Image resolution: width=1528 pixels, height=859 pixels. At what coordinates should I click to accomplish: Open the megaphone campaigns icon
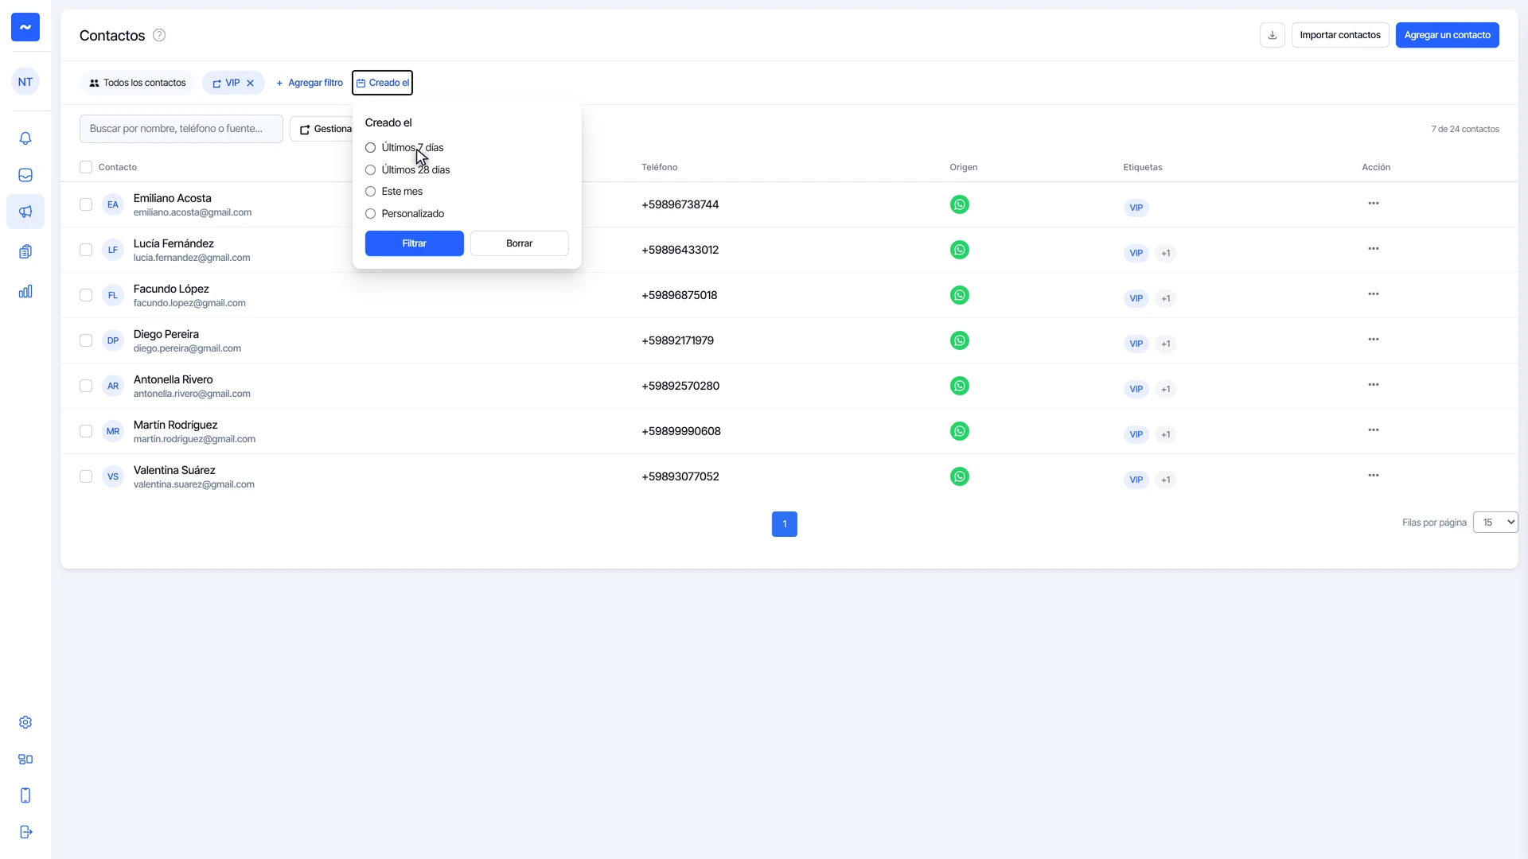(x=25, y=212)
